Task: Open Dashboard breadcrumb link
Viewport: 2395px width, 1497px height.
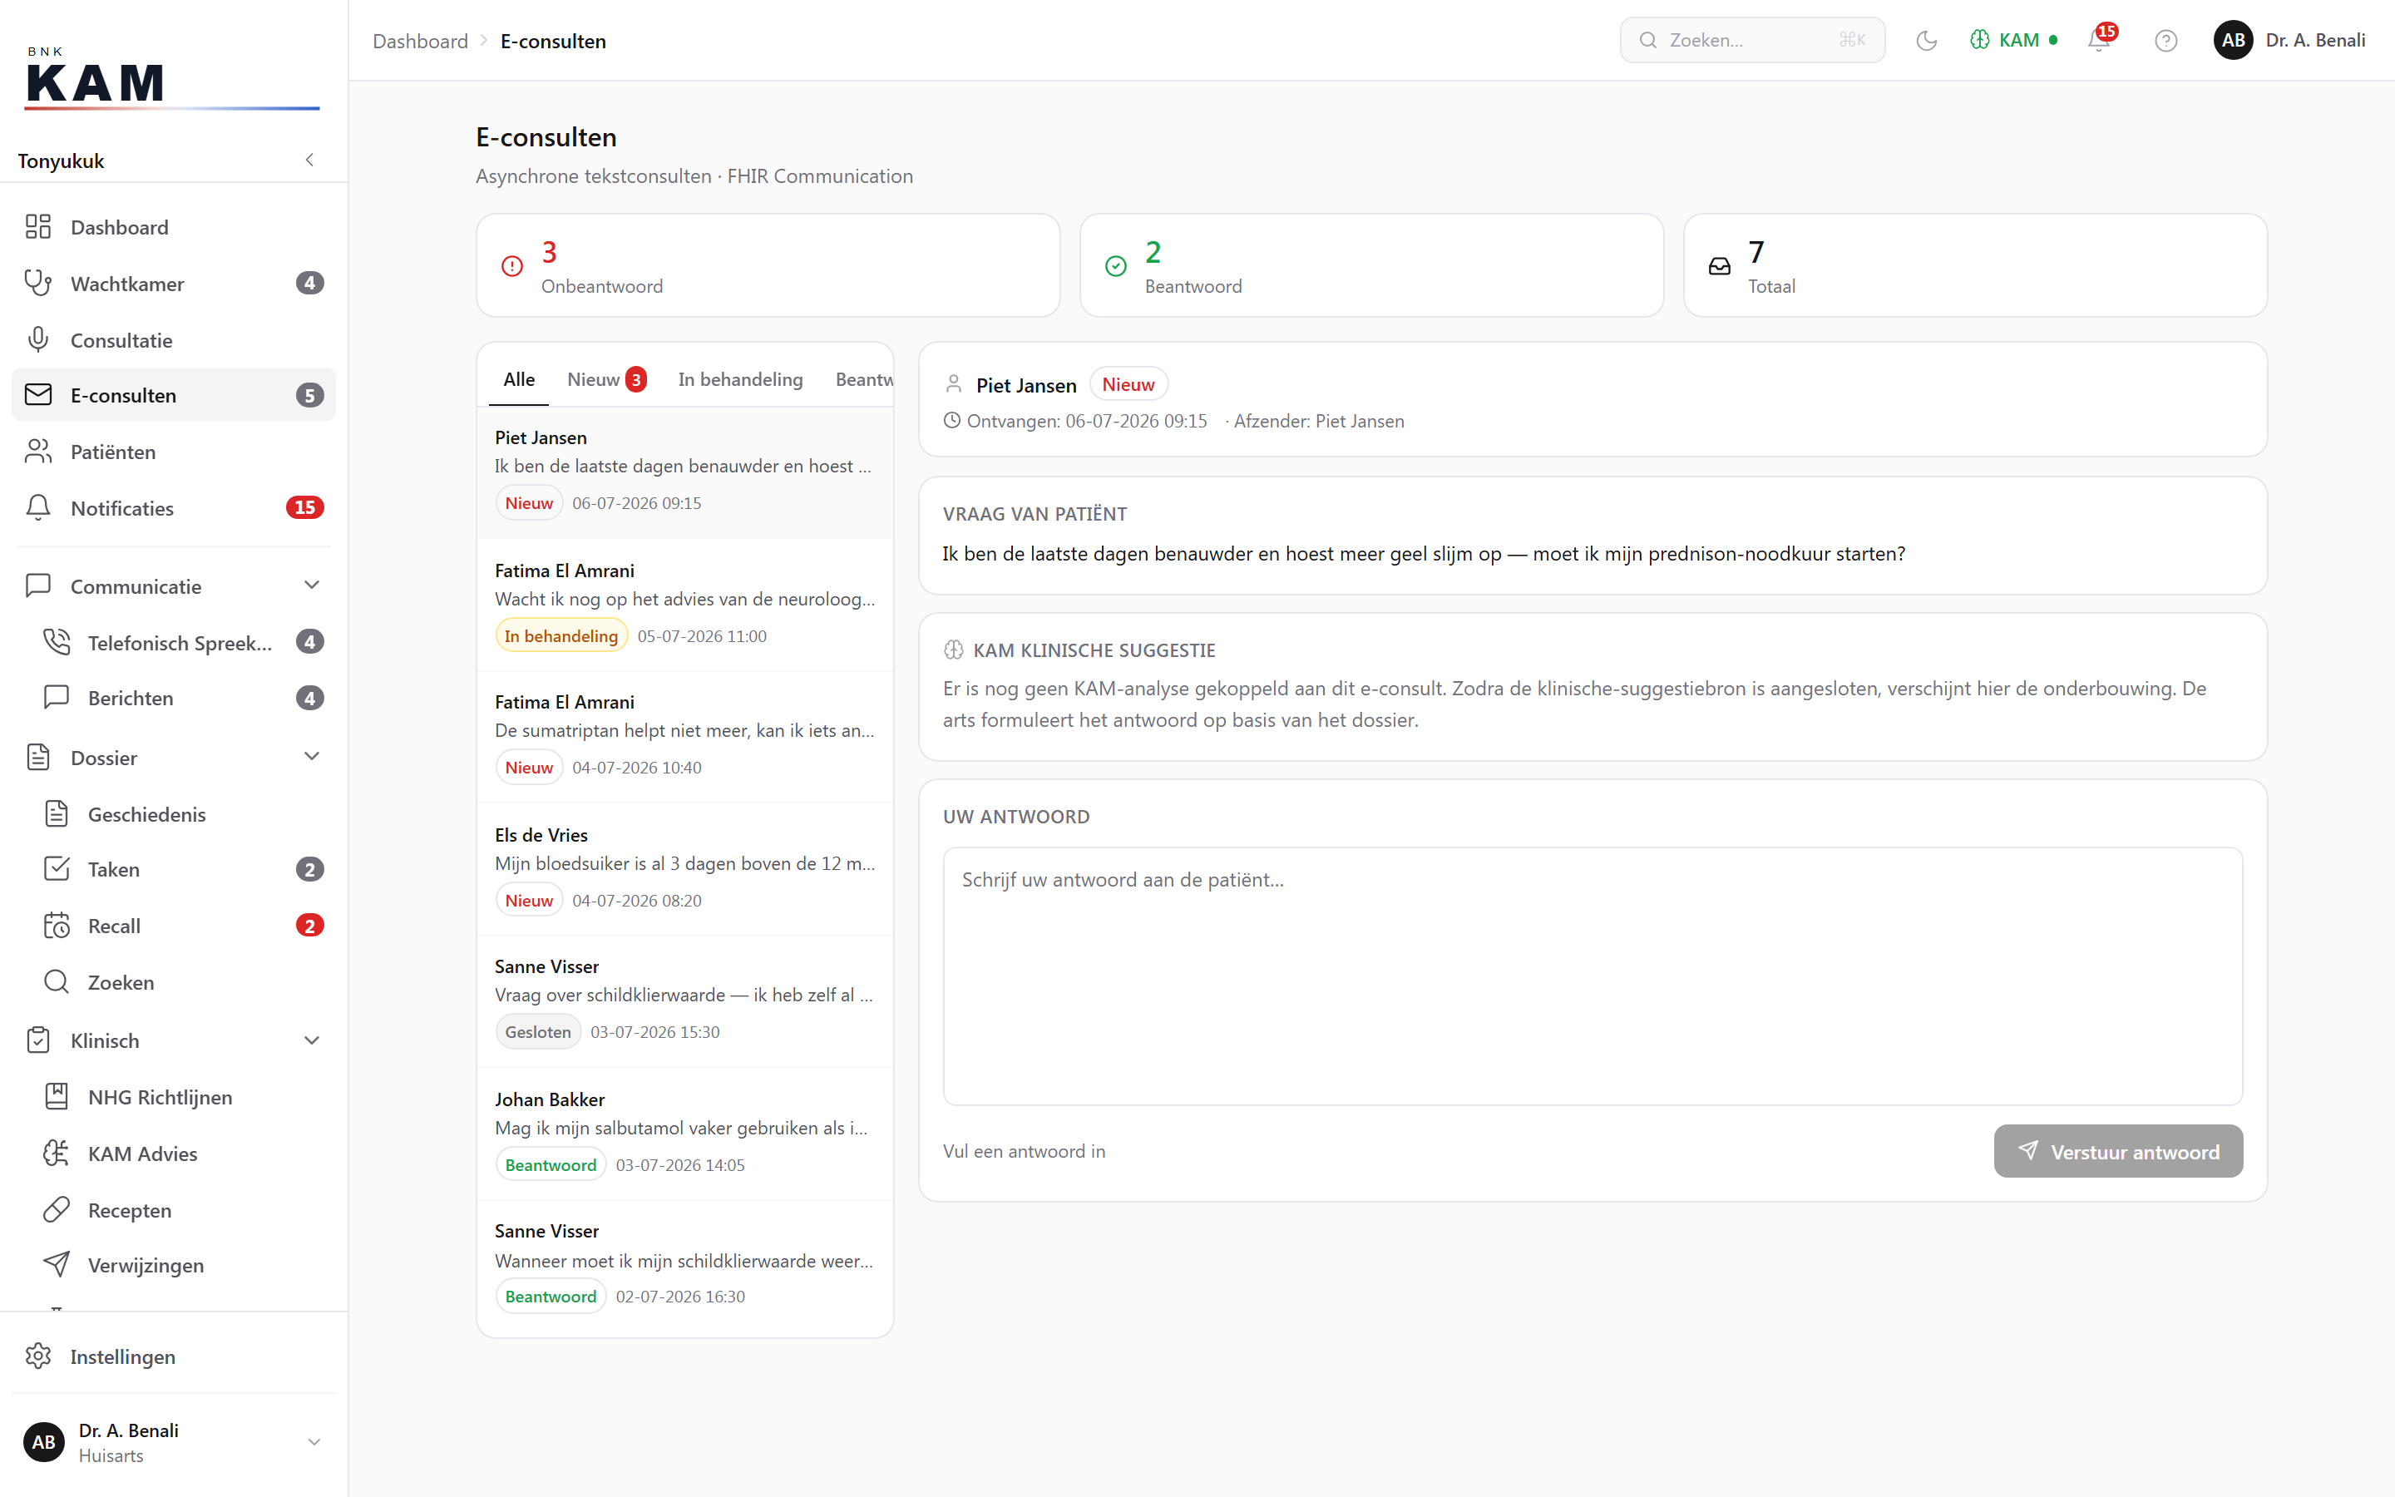Action: [x=420, y=41]
